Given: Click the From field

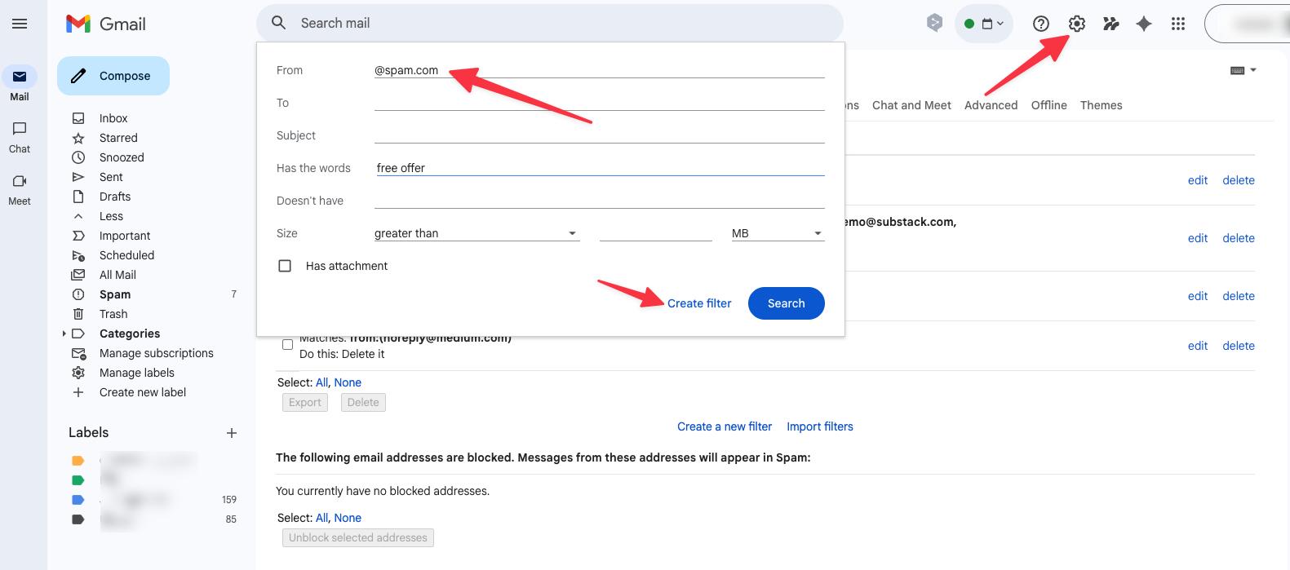Looking at the screenshot, I should (599, 70).
